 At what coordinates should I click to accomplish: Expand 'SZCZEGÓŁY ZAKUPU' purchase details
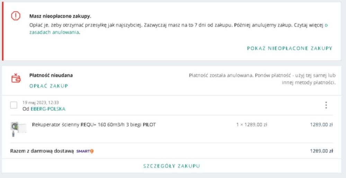[171, 166]
